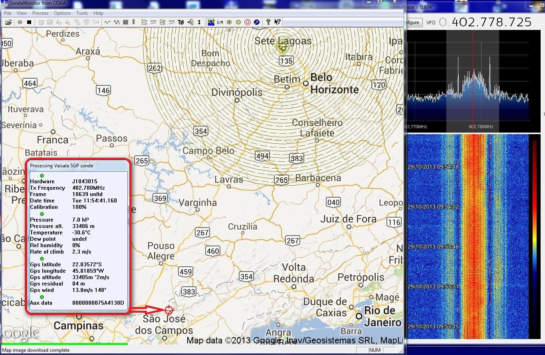This screenshot has height=355, width=545.
Task: Click the question mark About icon
Action: tap(268, 22)
